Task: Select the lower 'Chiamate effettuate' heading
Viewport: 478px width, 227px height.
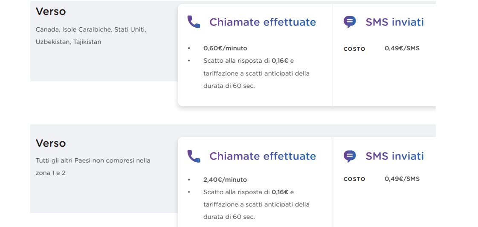Action: coord(263,156)
